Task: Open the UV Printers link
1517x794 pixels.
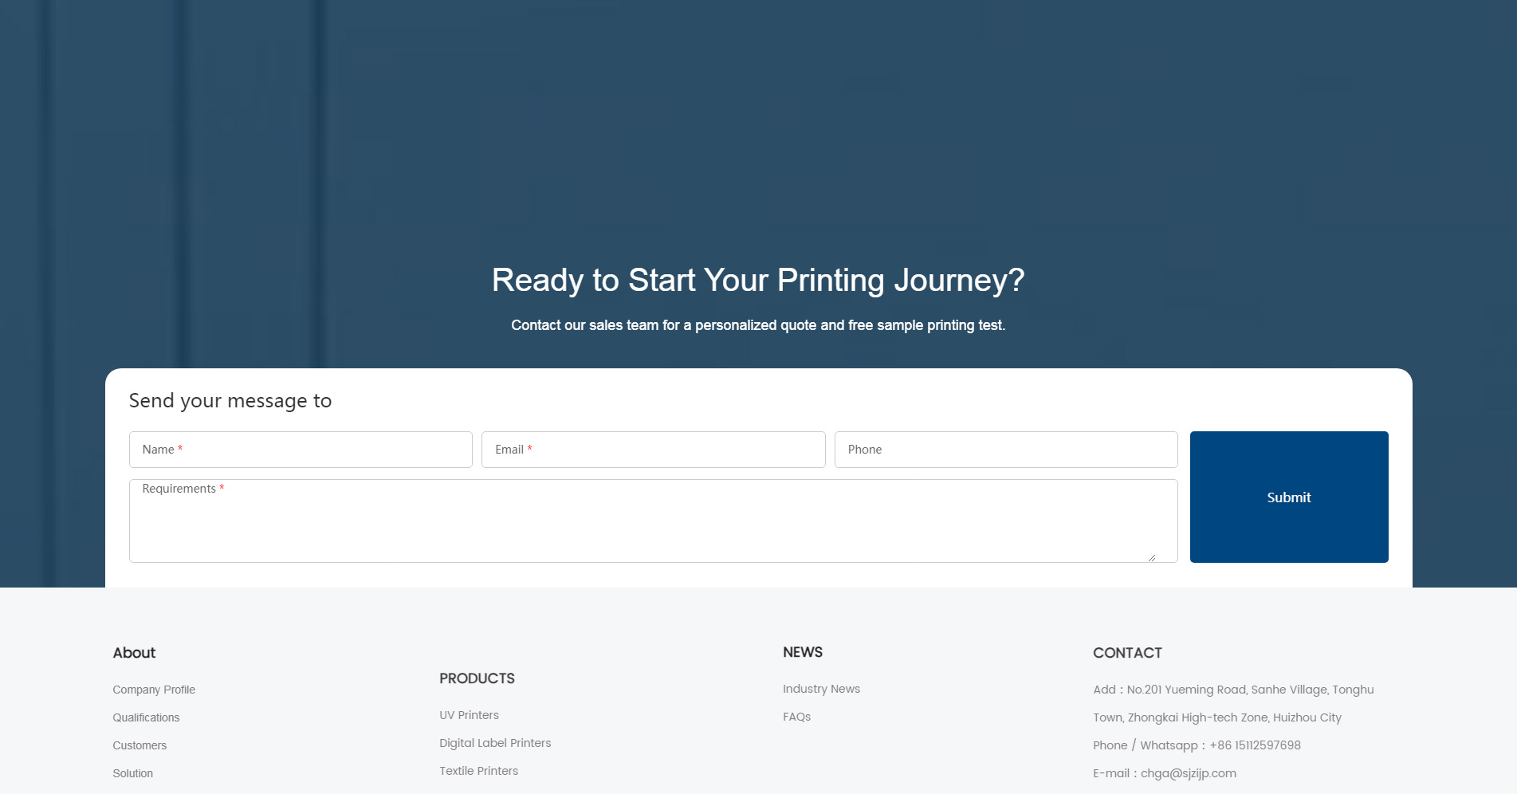Action: pyautogui.click(x=469, y=715)
